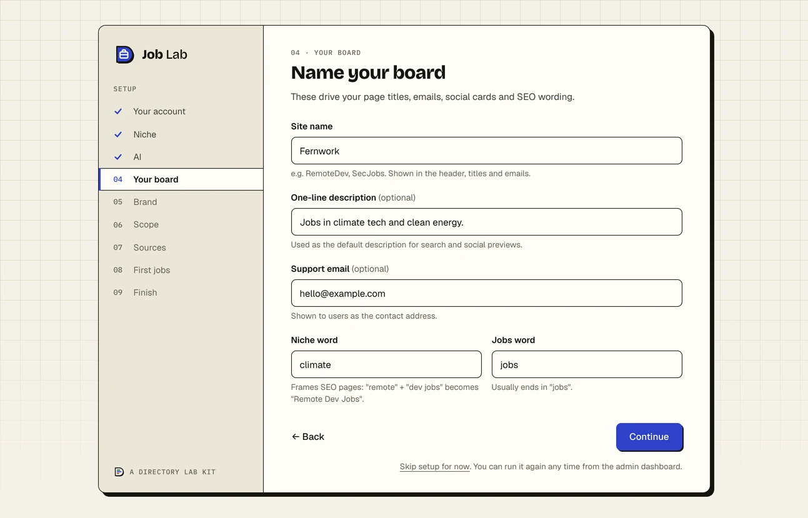
Task: Click the checkmark beside Niche
Action: [118, 134]
